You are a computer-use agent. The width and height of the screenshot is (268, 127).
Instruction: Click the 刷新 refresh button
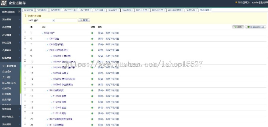(238, 27)
